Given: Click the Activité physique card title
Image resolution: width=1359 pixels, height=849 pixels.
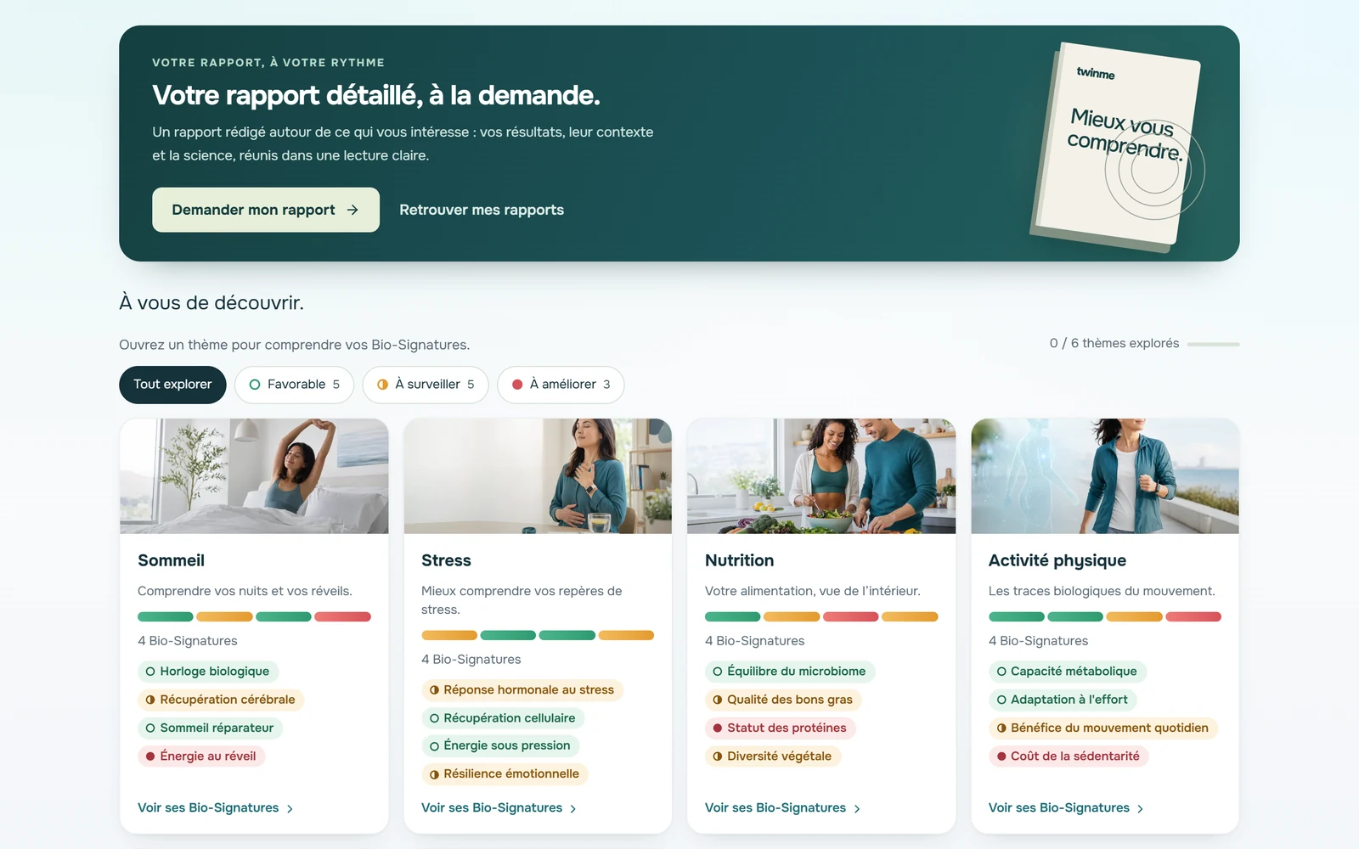Looking at the screenshot, I should (1057, 560).
